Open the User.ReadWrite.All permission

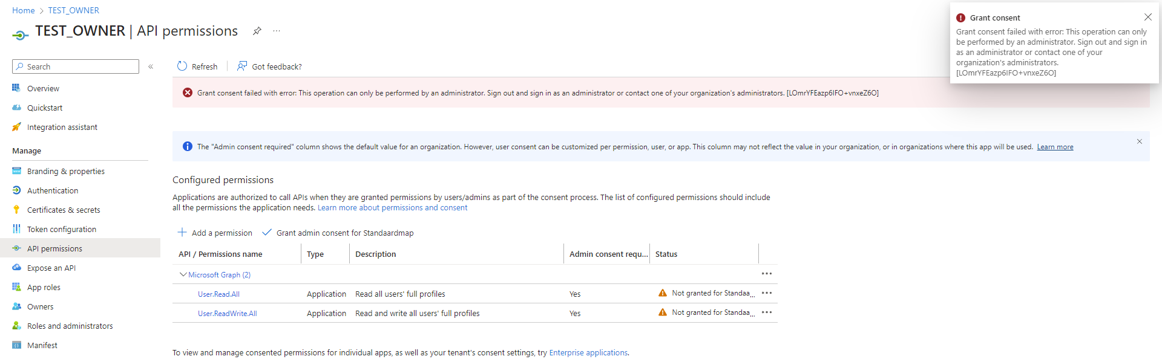[x=227, y=314]
